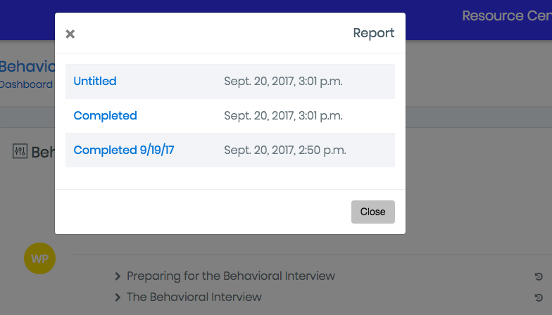Click the Untitled row timestamp Sept. 20 3:01 p.m.
552x315 pixels.
283,82
